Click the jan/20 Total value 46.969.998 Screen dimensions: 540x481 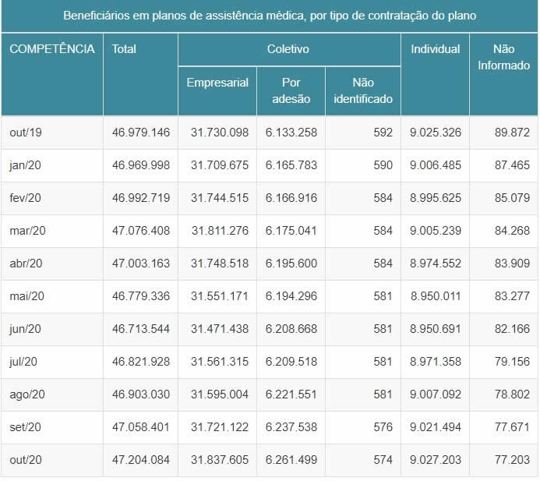(x=141, y=165)
